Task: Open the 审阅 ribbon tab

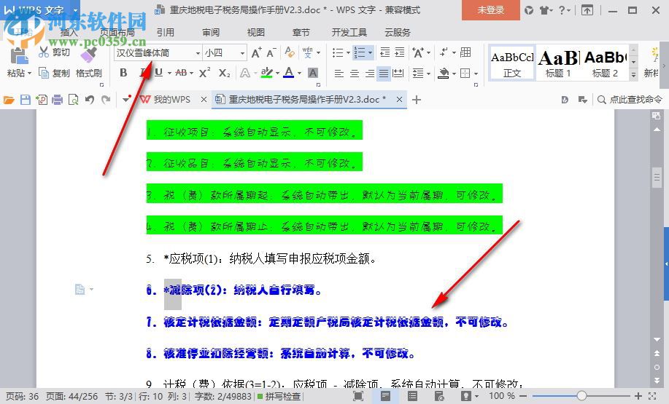Action: tap(211, 32)
